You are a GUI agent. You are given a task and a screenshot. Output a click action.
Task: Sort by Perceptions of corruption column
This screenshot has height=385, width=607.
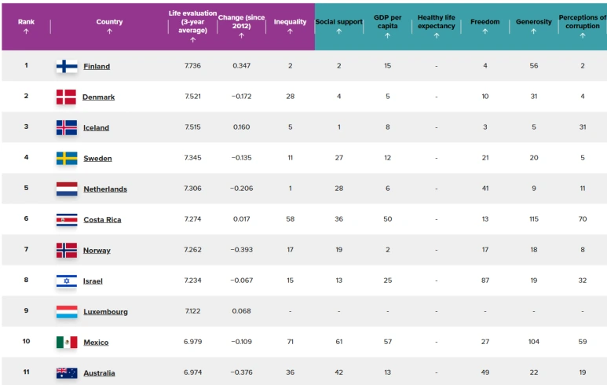(582, 26)
